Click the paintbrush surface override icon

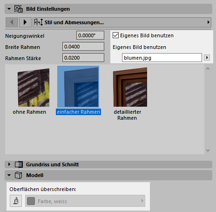click(x=16, y=201)
